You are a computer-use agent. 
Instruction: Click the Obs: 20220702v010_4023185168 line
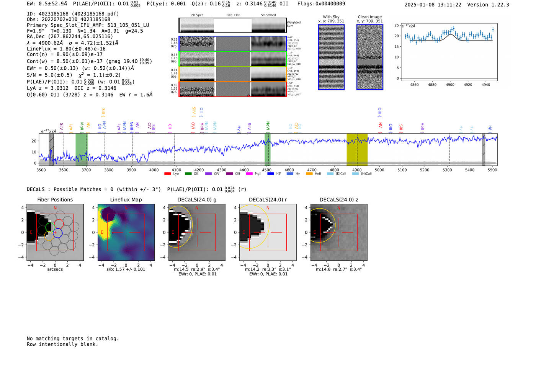69,20
